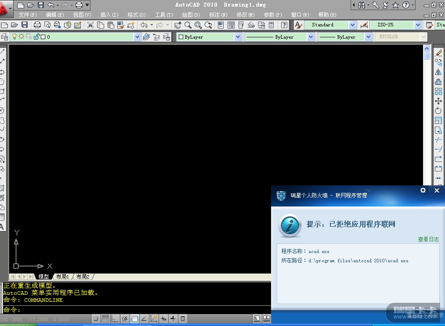
Task: Expand the Standard text style dropdown
Action: point(352,25)
